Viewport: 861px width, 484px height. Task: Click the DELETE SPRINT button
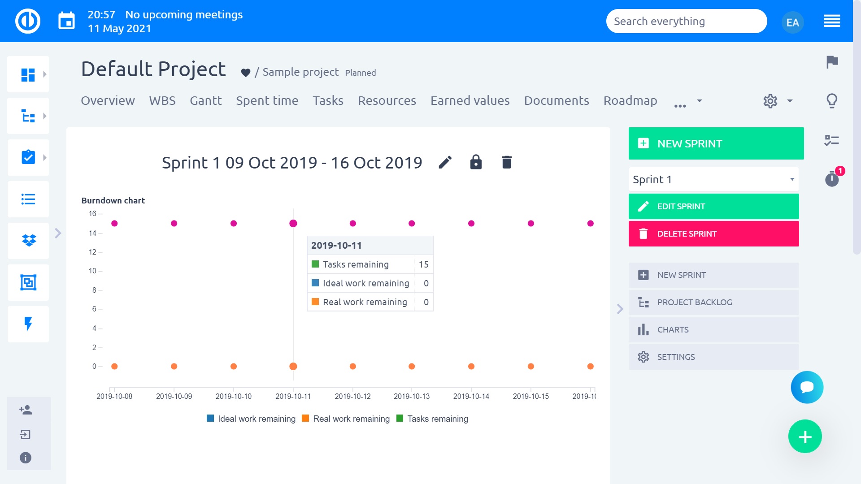pos(713,233)
